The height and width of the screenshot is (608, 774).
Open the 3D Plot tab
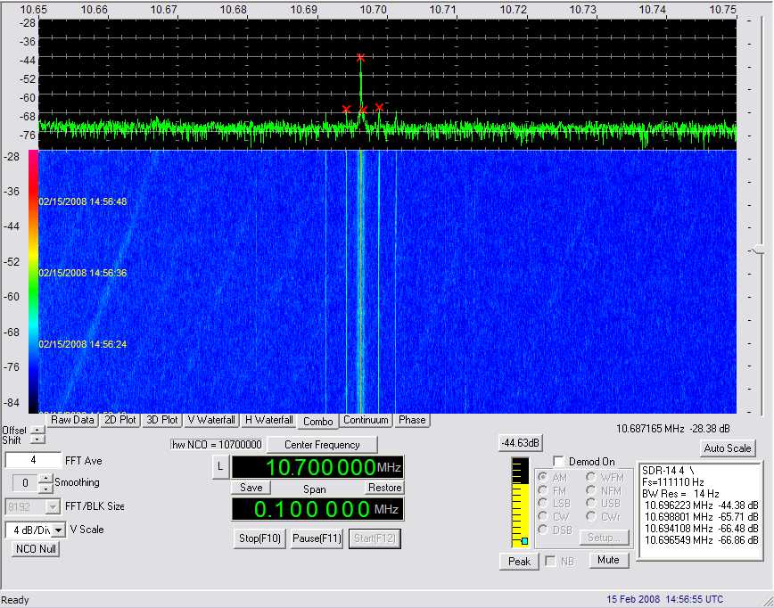pyautogui.click(x=162, y=420)
